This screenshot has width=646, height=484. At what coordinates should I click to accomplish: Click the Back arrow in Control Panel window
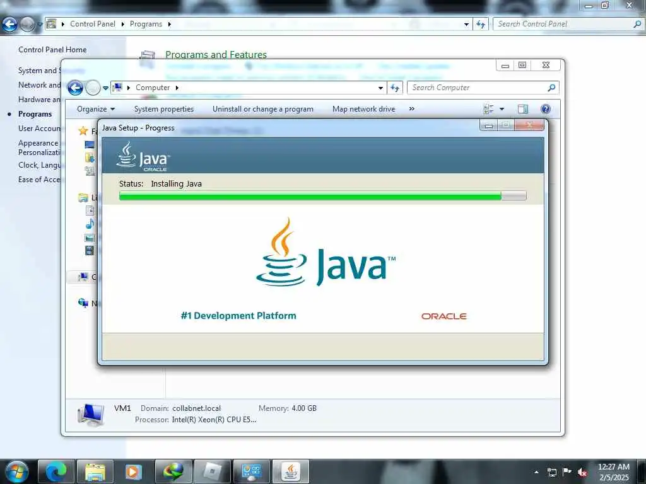click(x=9, y=25)
